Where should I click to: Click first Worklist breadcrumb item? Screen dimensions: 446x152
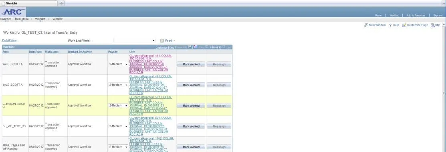click(x=40, y=19)
